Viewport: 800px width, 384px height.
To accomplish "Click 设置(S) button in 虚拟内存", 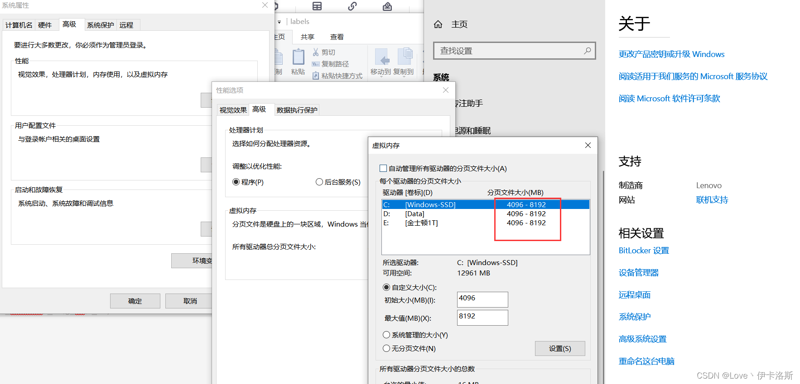I will tap(560, 348).
